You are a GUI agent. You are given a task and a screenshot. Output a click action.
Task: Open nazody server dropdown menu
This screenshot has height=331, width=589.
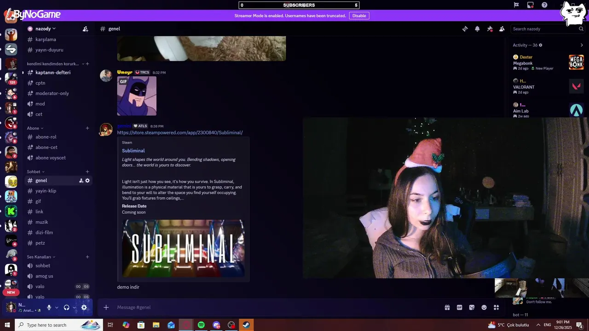click(46, 29)
